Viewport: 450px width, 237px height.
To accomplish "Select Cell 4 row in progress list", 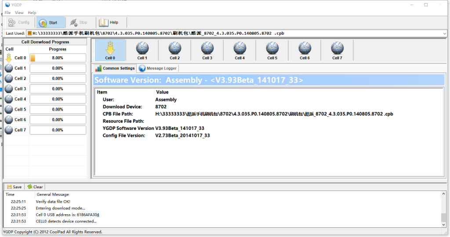I will (x=20, y=99).
